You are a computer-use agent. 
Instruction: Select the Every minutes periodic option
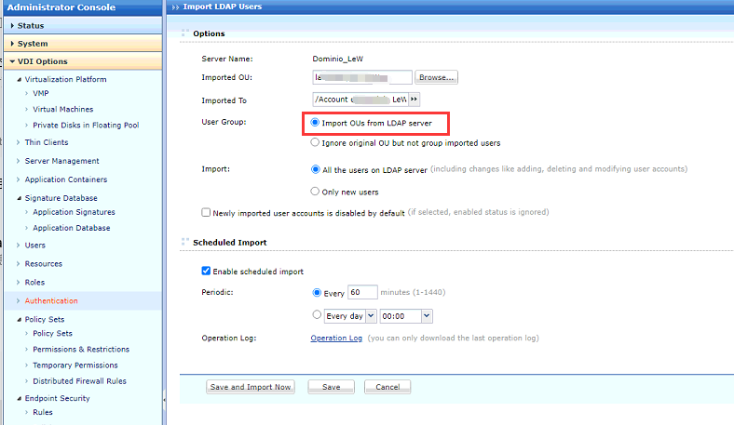317,293
